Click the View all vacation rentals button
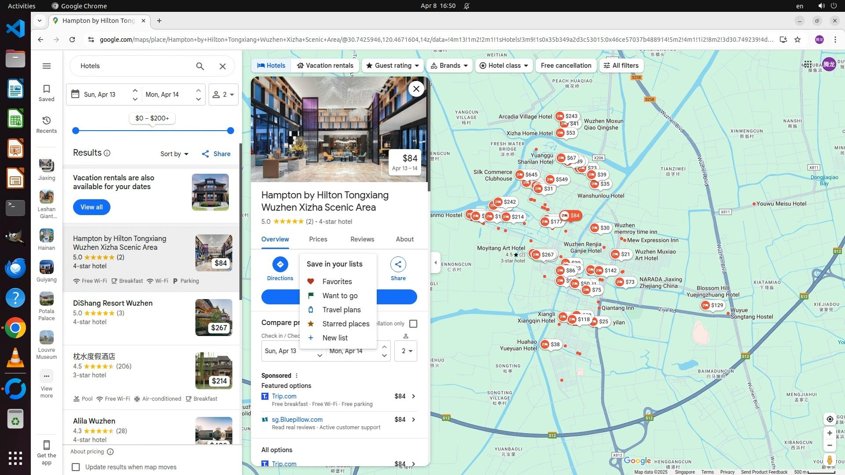 click(x=92, y=207)
